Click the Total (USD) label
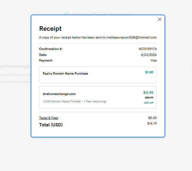192x171 pixels. 51,125
